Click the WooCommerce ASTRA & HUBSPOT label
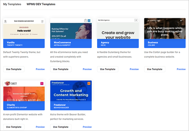 click(x=71, y=43)
